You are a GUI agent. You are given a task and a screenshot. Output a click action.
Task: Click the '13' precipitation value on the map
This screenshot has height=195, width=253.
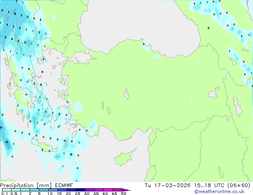[x=7, y=142]
